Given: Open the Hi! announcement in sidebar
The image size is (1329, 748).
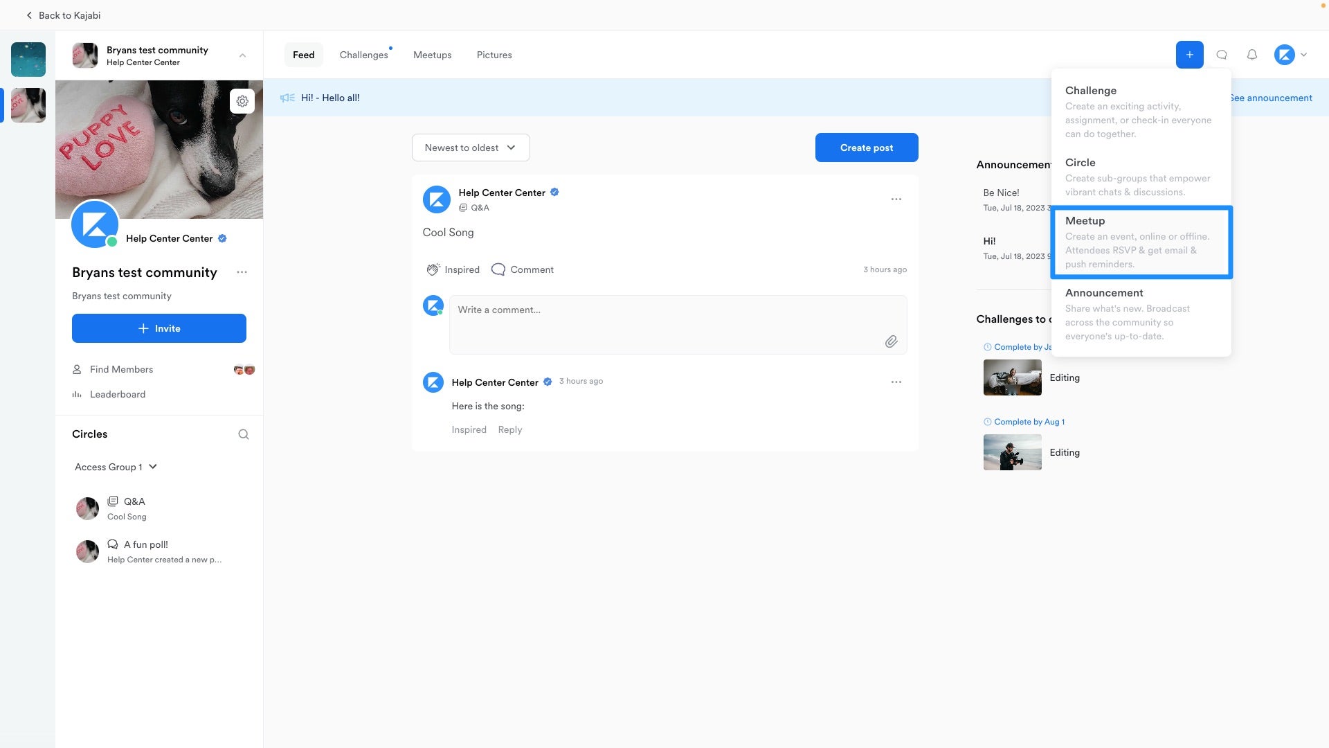Looking at the screenshot, I should pyautogui.click(x=990, y=241).
